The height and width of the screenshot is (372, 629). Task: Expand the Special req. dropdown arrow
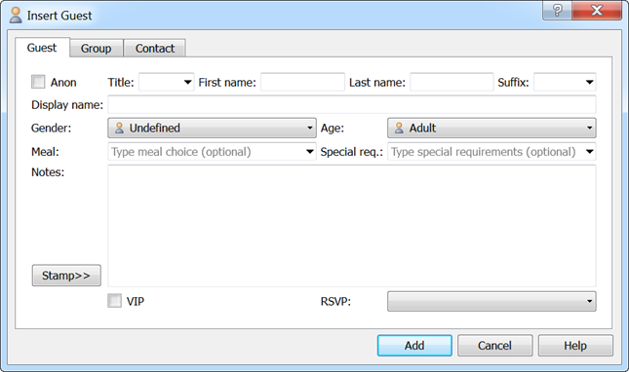click(589, 152)
